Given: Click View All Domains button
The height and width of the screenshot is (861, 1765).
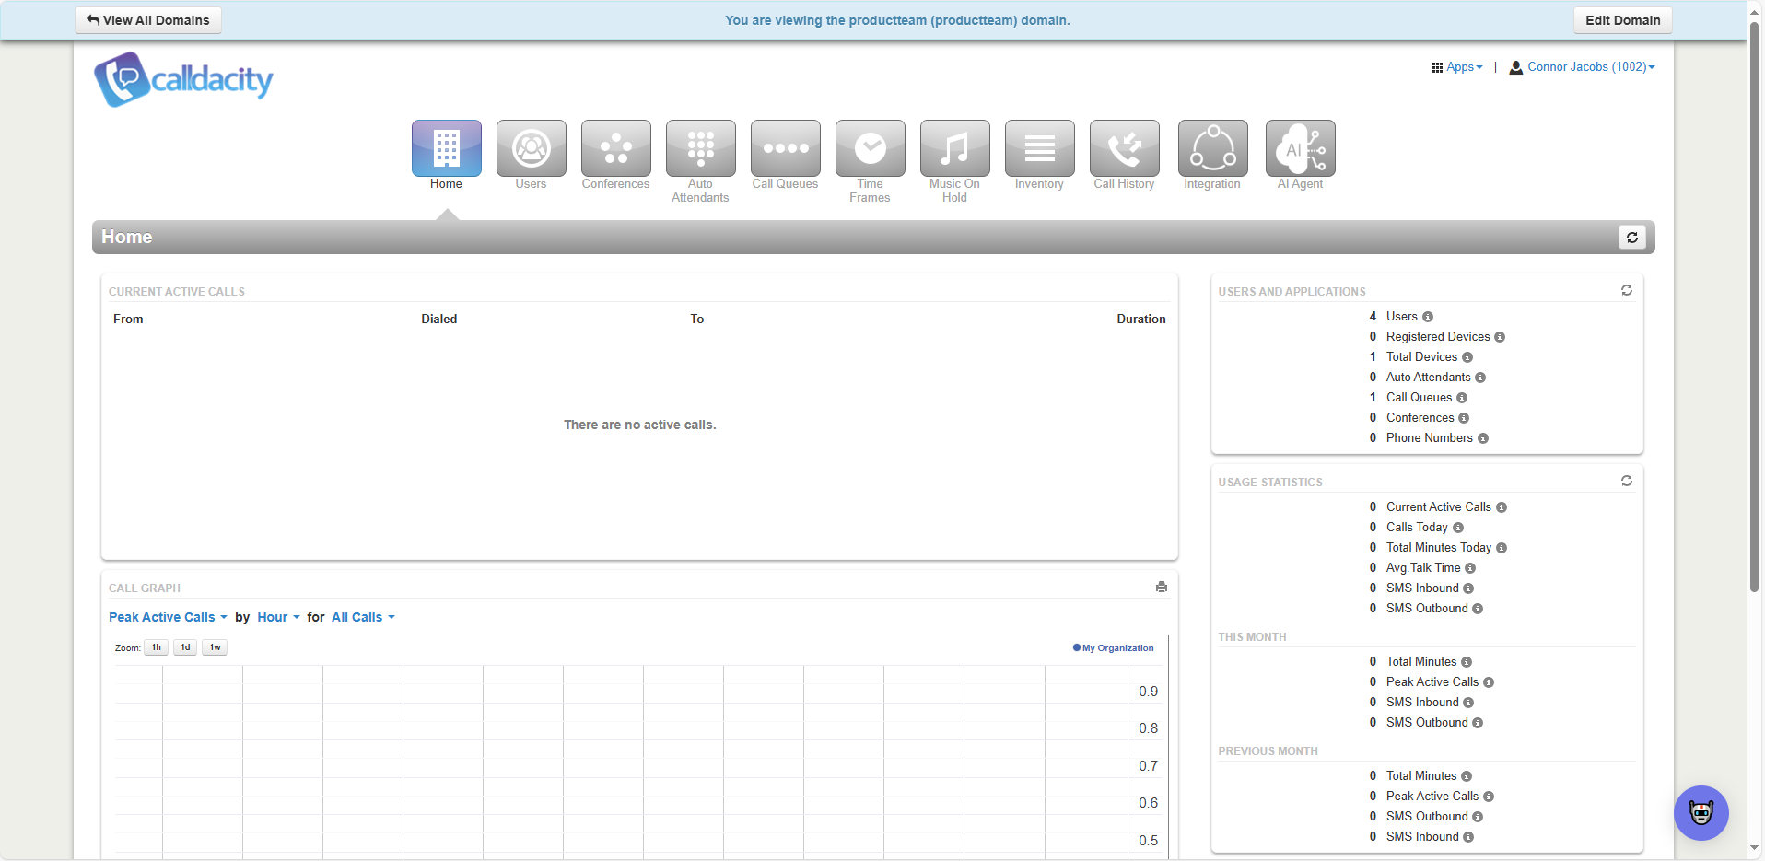Looking at the screenshot, I should (x=148, y=20).
